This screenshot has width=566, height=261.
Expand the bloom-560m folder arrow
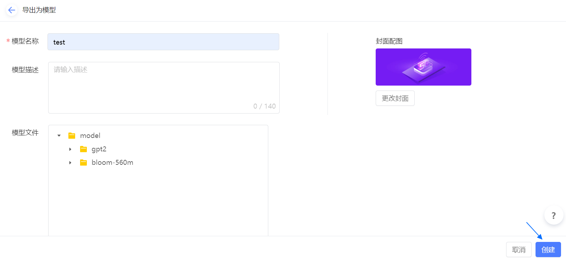(70, 163)
